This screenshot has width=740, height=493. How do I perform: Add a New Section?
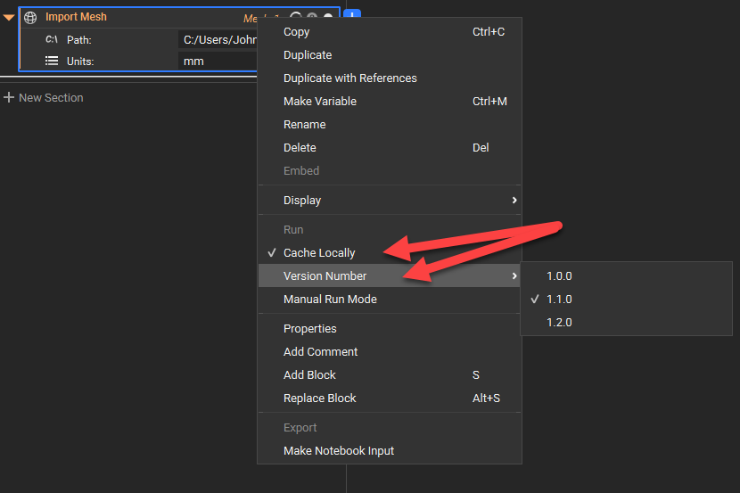51,98
